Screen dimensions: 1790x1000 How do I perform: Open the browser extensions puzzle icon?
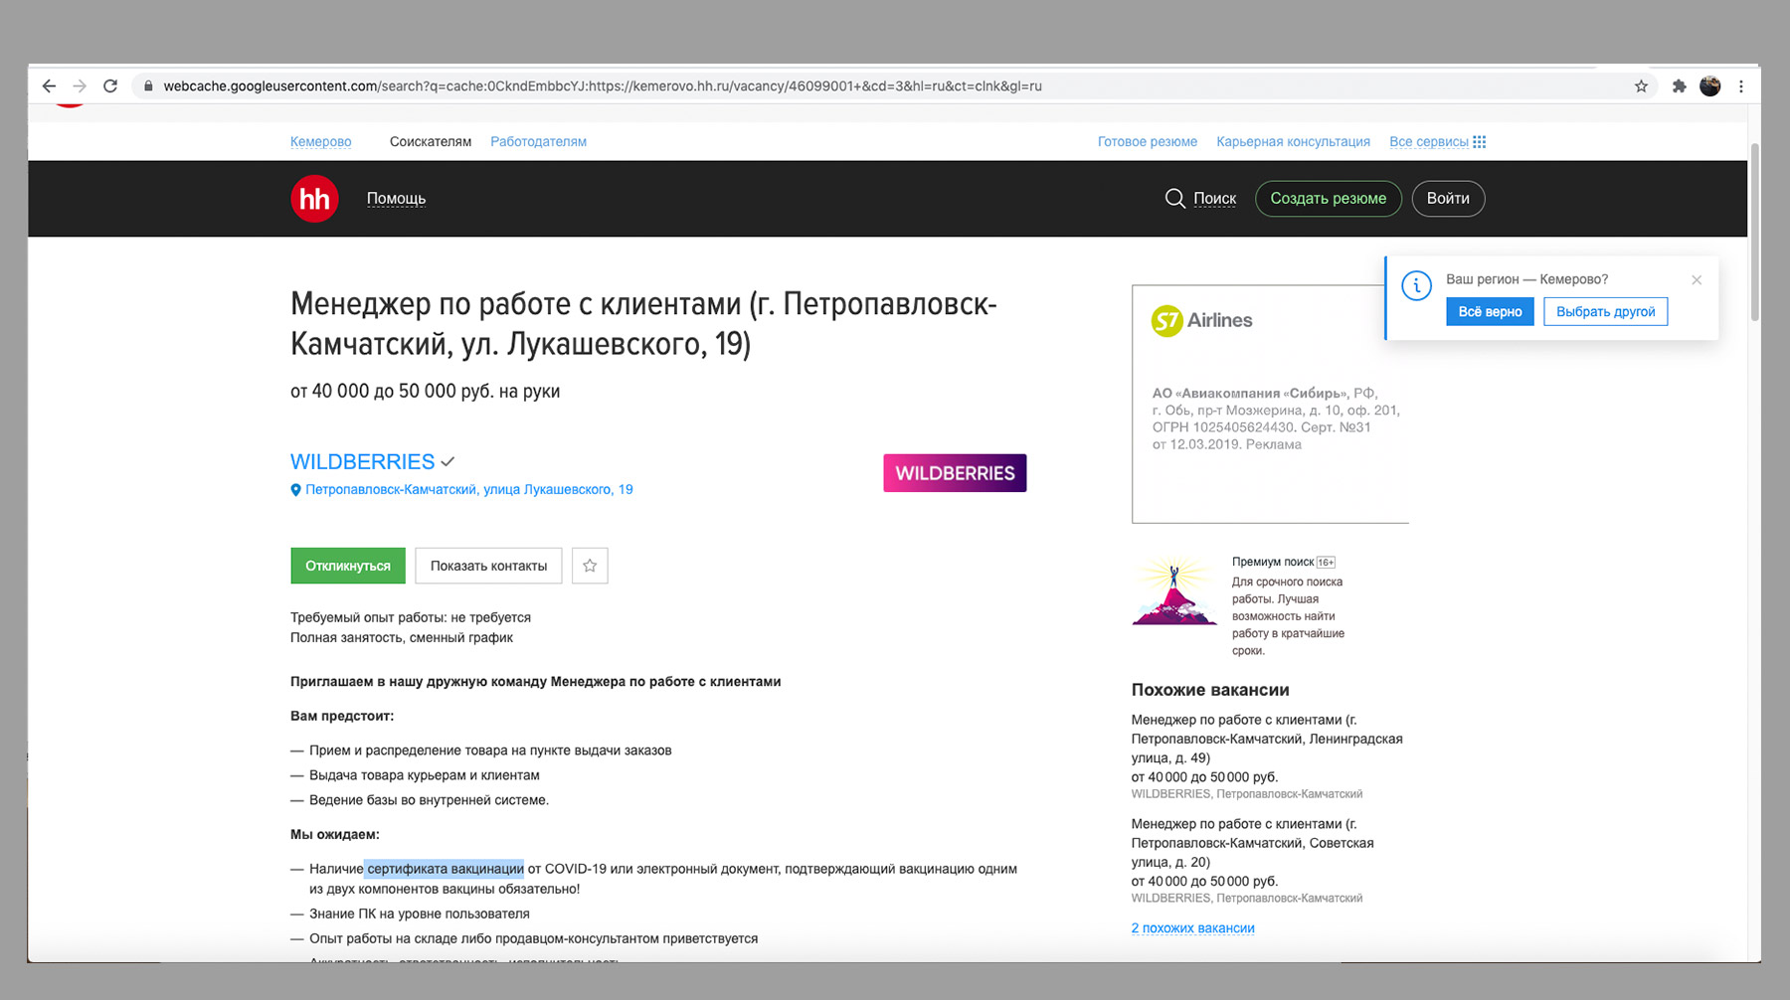point(1680,86)
